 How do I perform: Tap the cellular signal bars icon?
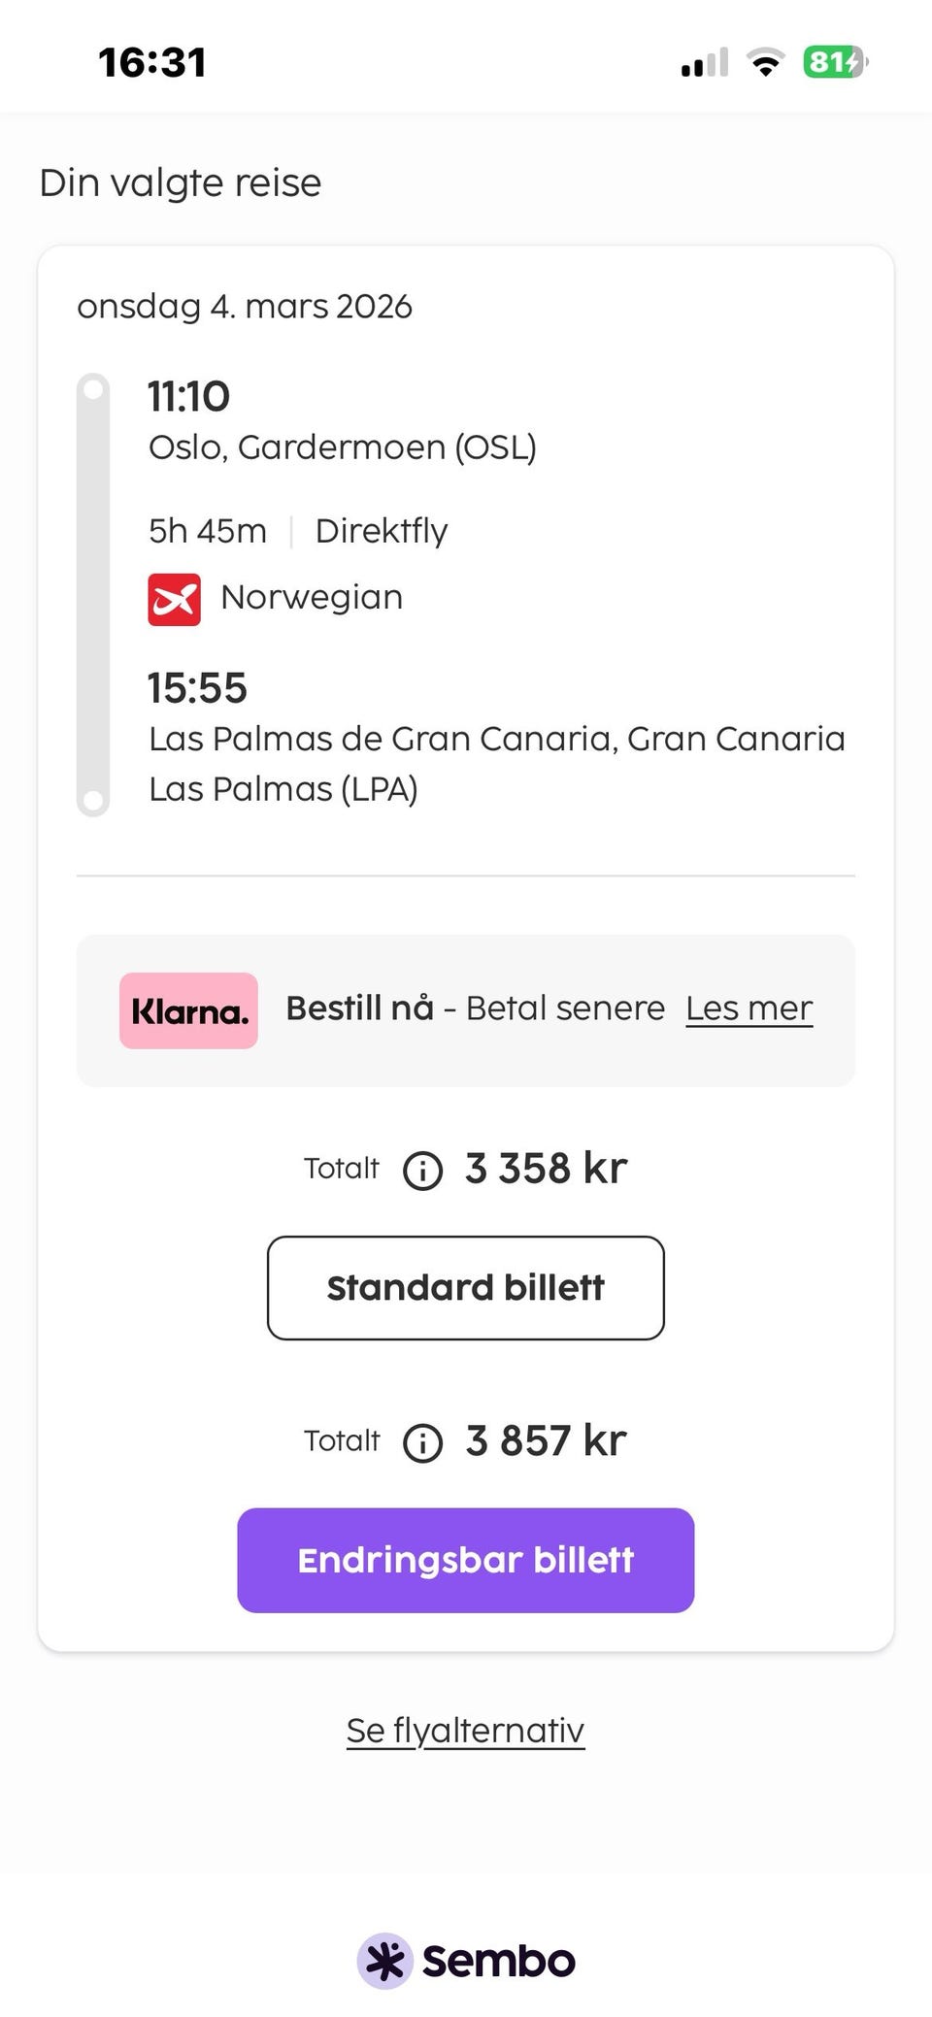(704, 63)
